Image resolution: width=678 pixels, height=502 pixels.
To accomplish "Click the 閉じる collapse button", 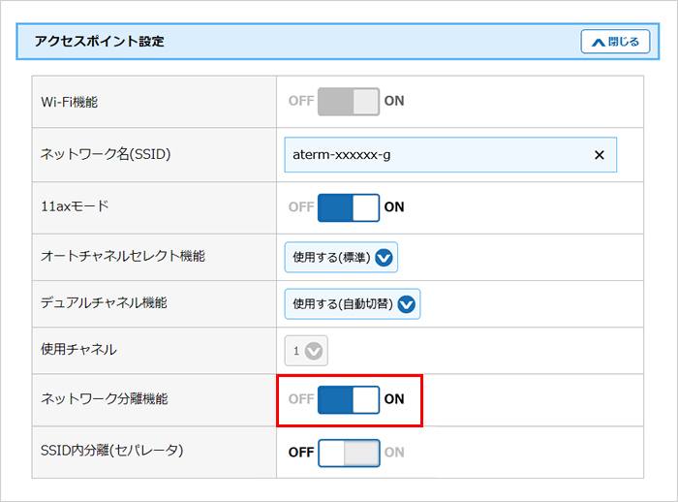I will 615,42.
